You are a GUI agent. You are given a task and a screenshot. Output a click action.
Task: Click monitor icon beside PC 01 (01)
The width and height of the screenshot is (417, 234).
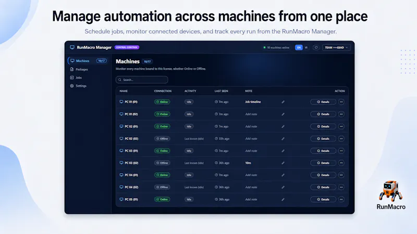click(x=121, y=102)
